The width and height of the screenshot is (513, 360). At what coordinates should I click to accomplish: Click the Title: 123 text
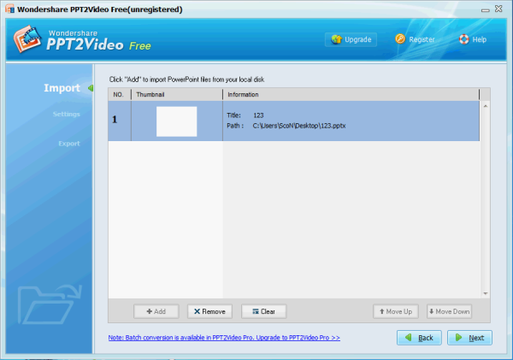(245, 115)
